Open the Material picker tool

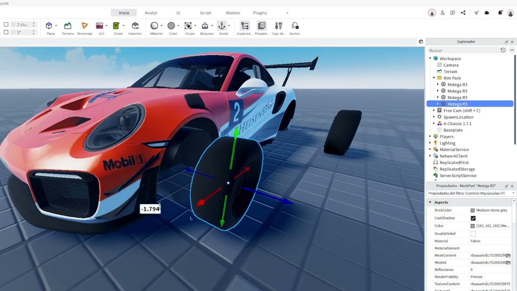pos(154,26)
